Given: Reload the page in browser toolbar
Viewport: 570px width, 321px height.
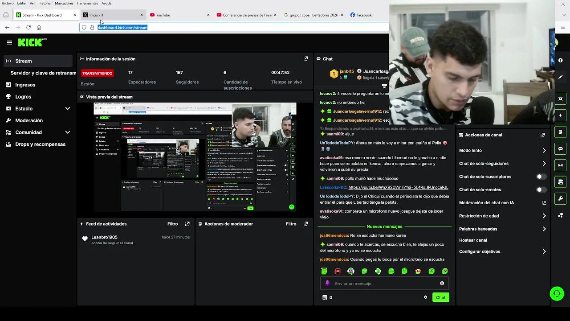Looking at the screenshot, I should coord(28,27).
